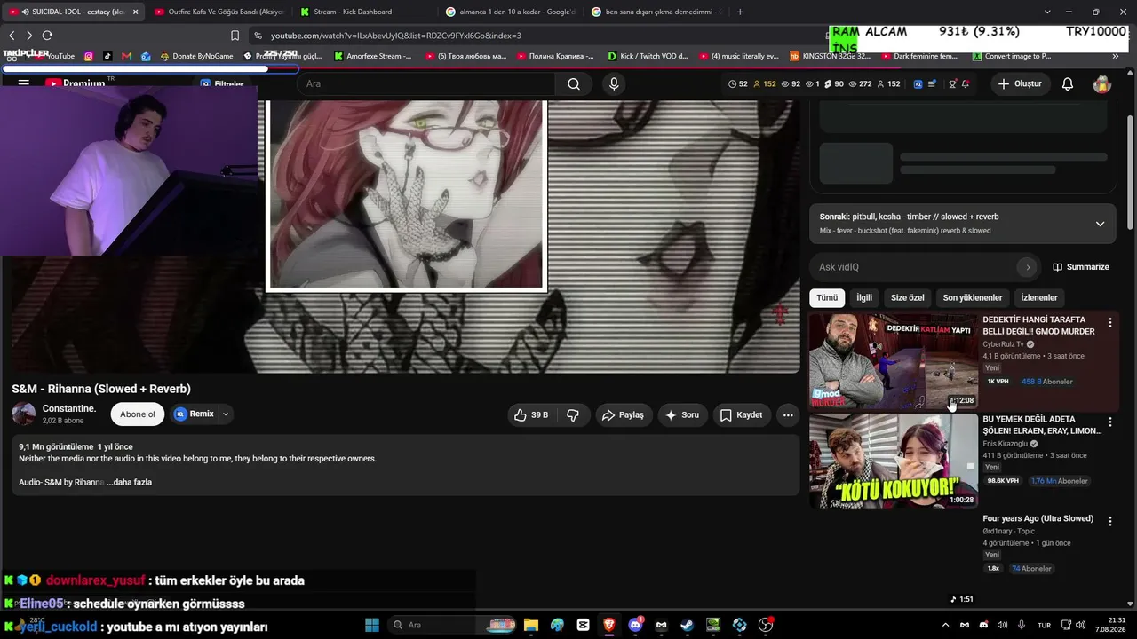Open options for BU YEMEK DEĞİL video
The image size is (1137, 639).
(1109, 422)
